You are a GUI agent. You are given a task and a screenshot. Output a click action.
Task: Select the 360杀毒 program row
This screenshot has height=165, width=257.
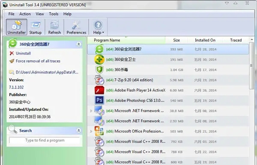pos(168,70)
